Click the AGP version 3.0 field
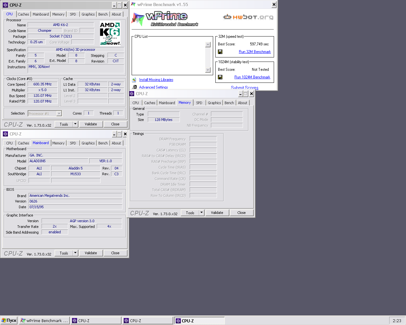 pyautogui.click(x=82, y=221)
